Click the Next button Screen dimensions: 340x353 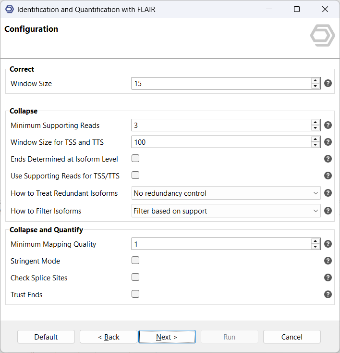pos(167,337)
